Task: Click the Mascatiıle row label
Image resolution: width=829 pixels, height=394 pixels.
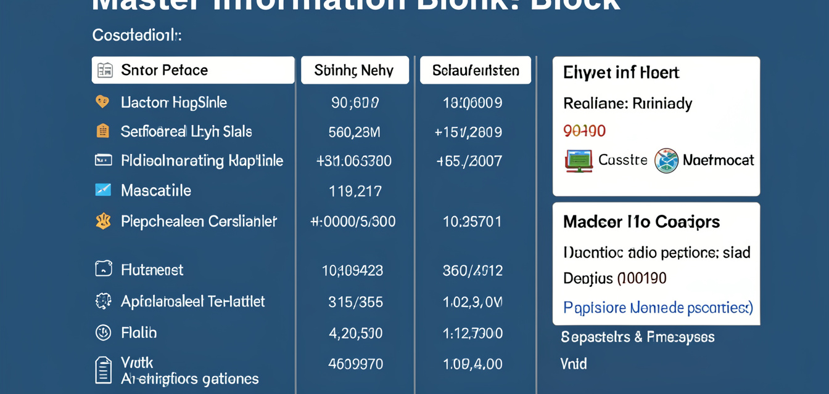Action: (x=156, y=191)
